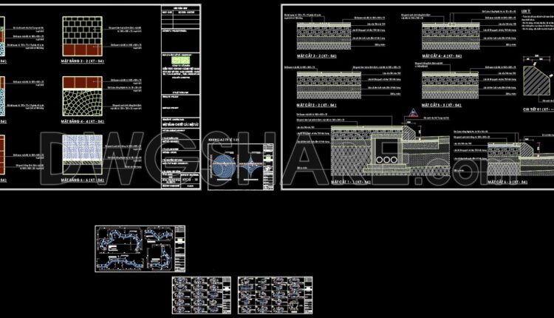The height and width of the screenshot is (318, 554).
Task: Click the 'MẶT CẮT 1 - 1 ( KT - 04 )' label
Action: click(351, 182)
